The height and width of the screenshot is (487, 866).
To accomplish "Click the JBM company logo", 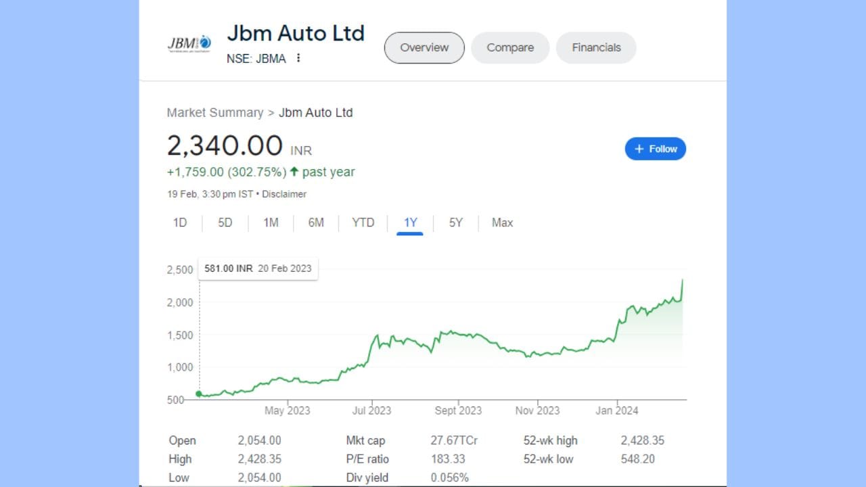I will [x=189, y=44].
